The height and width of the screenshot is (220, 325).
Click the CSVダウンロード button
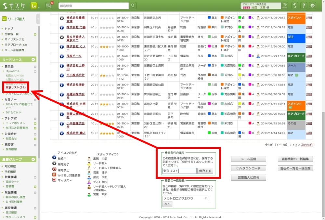click(249, 168)
